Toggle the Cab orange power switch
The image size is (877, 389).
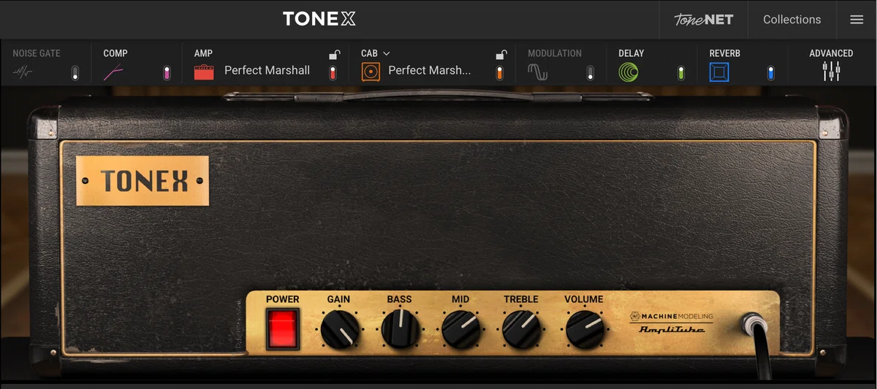coord(500,72)
